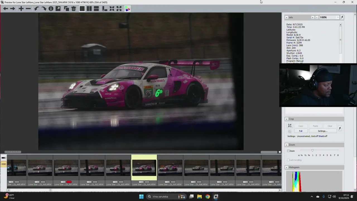Go to next photo with right arrow
This screenshot has height=201, width=357.
pyautogui.click(x=13, y=9)
